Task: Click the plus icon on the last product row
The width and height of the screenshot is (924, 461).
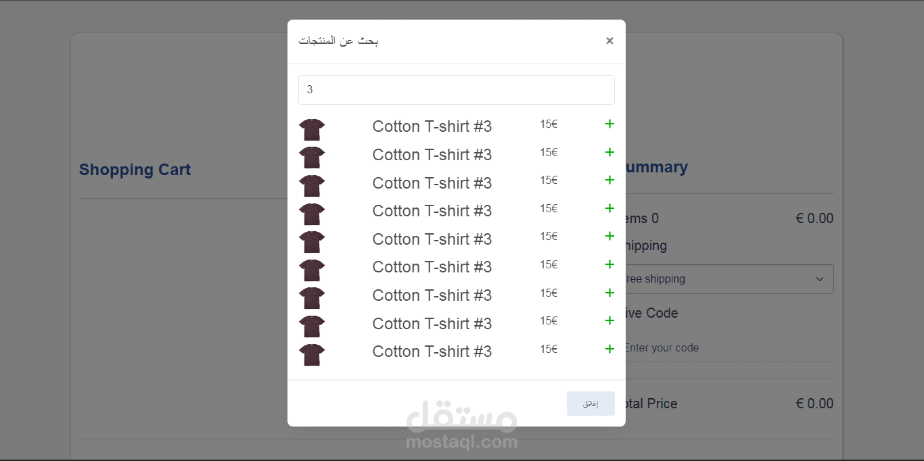Action: click(609, 349)
